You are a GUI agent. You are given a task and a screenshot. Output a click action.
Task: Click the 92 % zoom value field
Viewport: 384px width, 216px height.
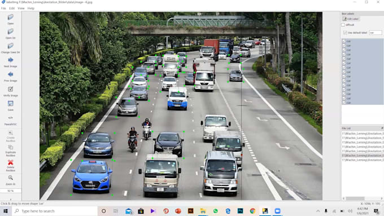pyautogui.click(x=11, y=191)
